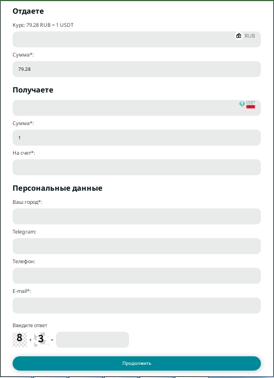
Task: Click the Персональные данные heading
Action: pos(57,188)
